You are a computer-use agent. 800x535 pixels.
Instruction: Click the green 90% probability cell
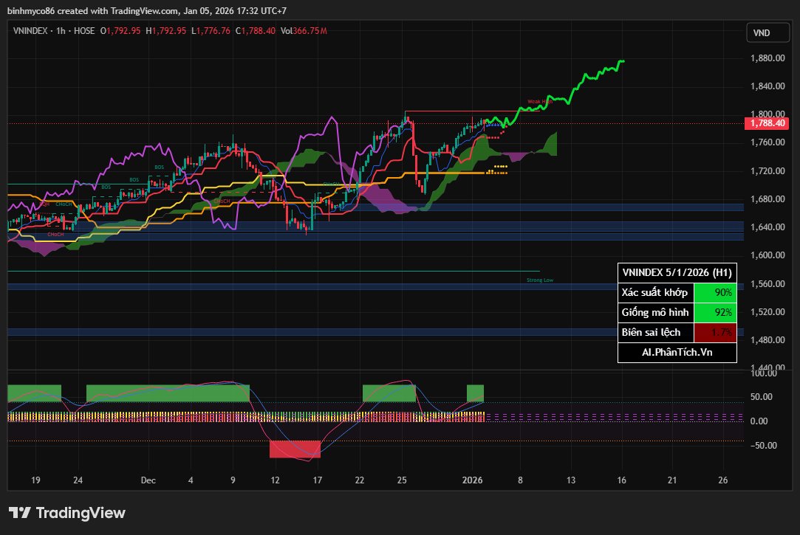[x=715, y=292]
